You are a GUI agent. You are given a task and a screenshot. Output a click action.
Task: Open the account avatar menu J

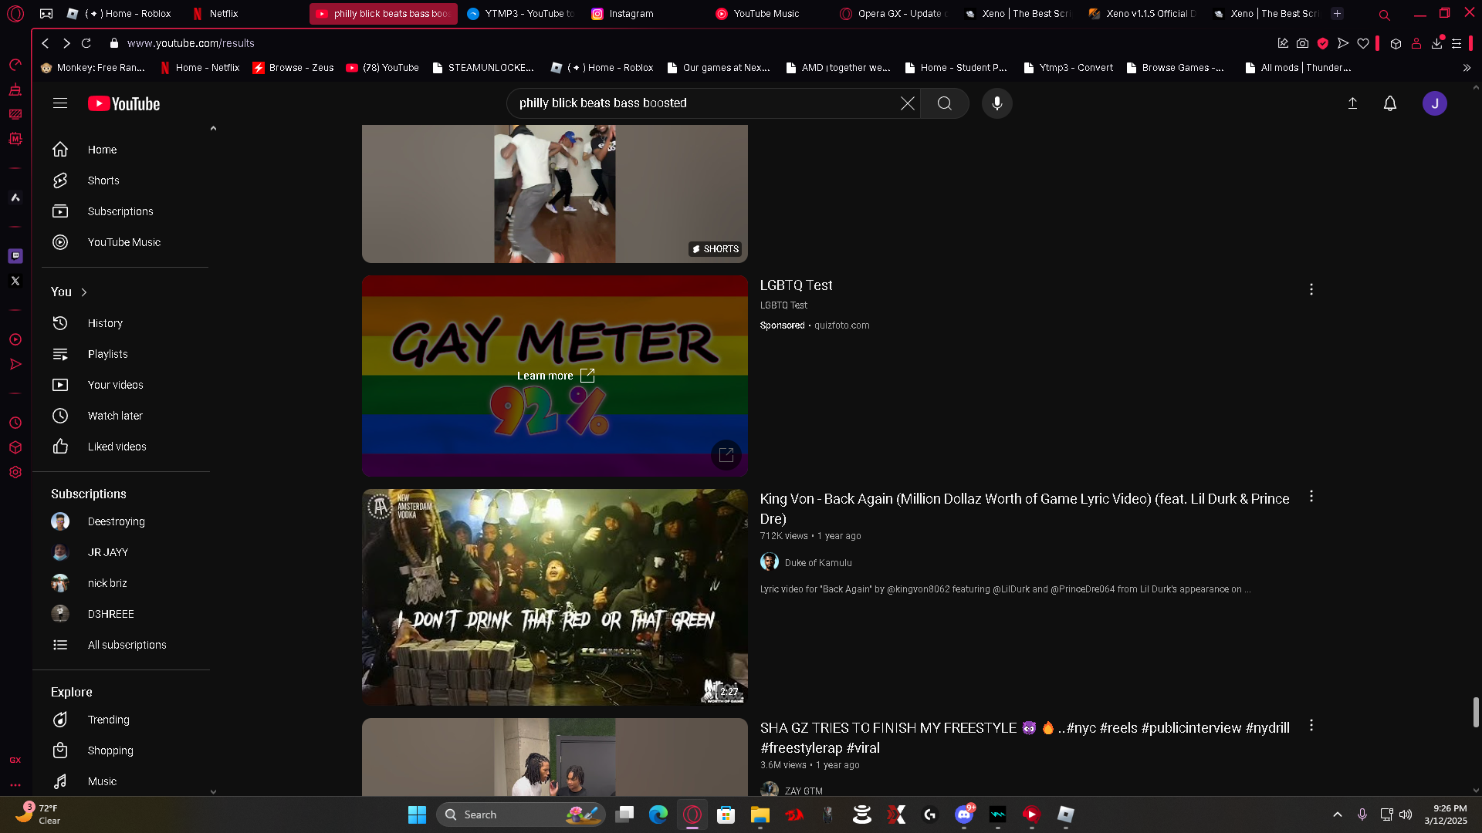click(x=1435, y=103)
